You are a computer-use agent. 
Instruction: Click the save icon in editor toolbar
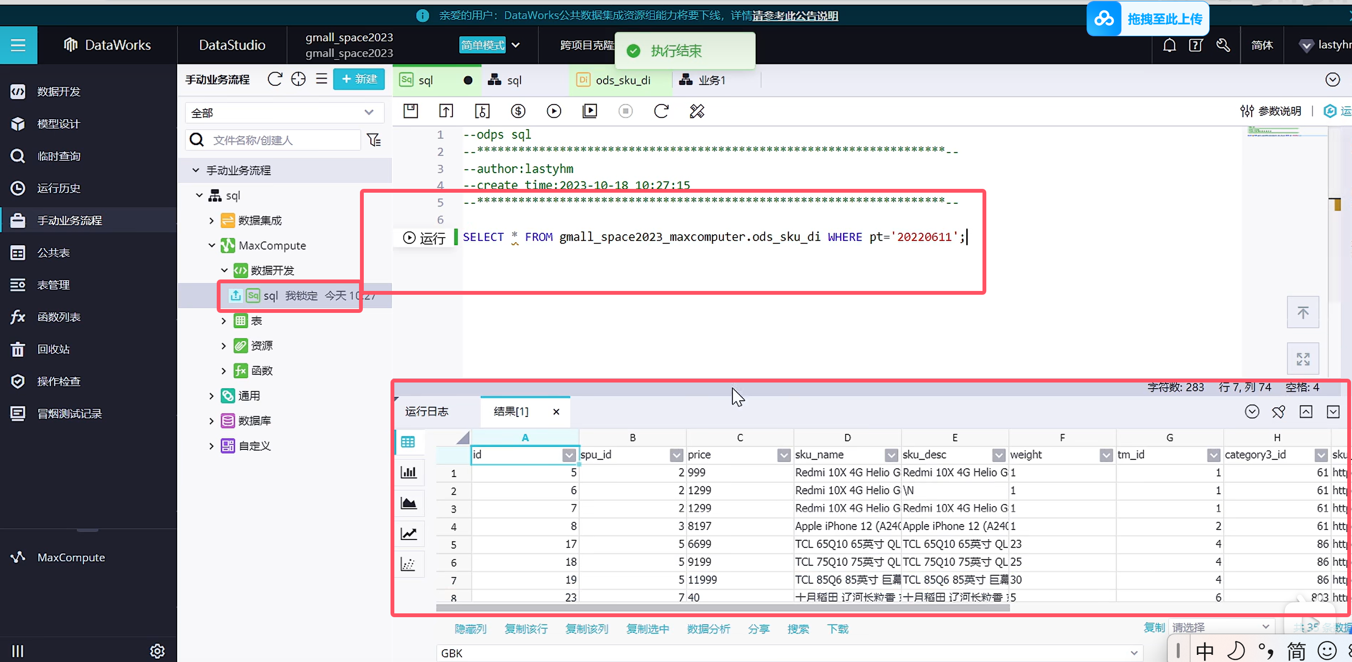411,111
